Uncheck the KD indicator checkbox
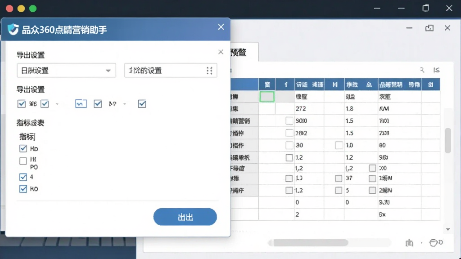The width and height of the screenshot is (461, 259). 23,189
